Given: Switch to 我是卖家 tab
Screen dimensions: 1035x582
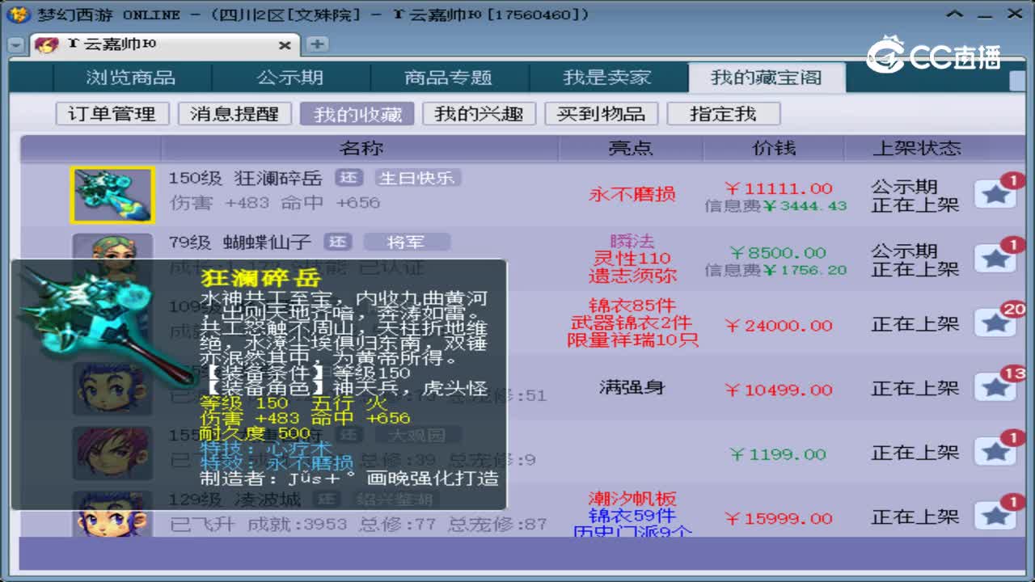Looking at the screenshot, I should point(607,78).
